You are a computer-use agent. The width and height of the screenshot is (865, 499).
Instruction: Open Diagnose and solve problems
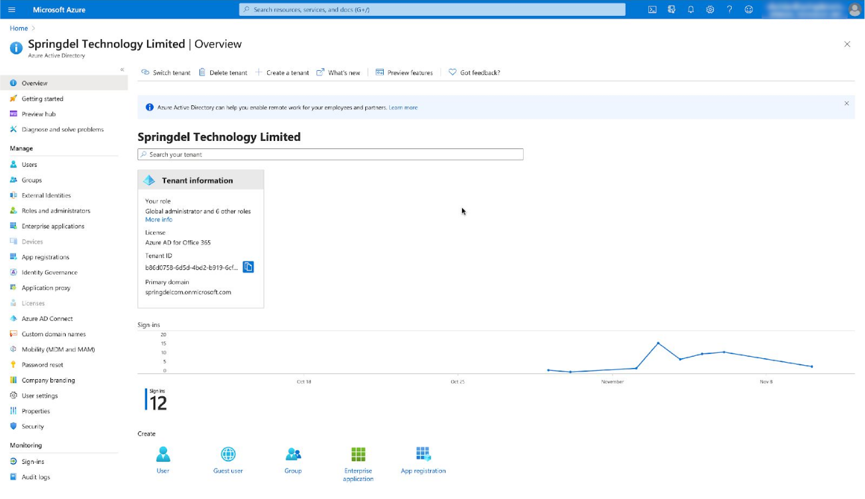coord(64,129)
